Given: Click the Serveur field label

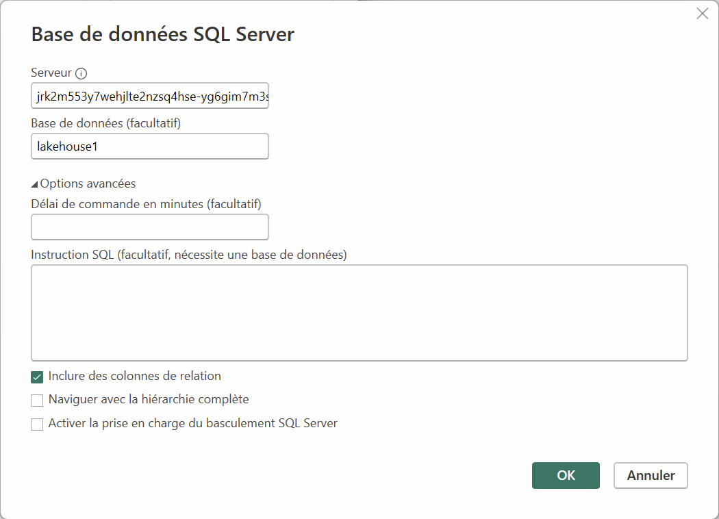Looking at the screenshot, I should coord(51,73).
